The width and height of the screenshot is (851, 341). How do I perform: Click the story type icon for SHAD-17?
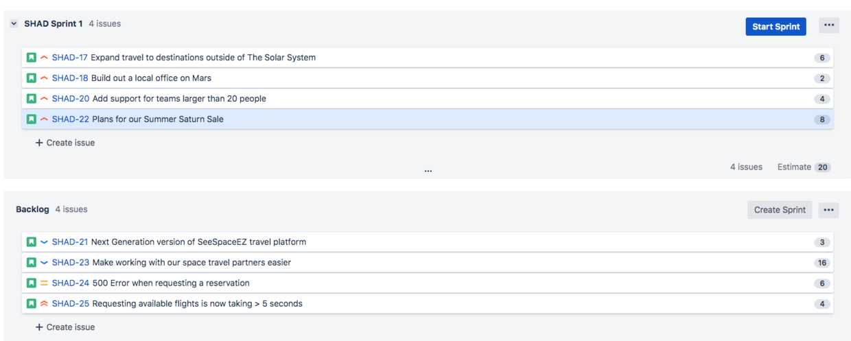point(32,58)
